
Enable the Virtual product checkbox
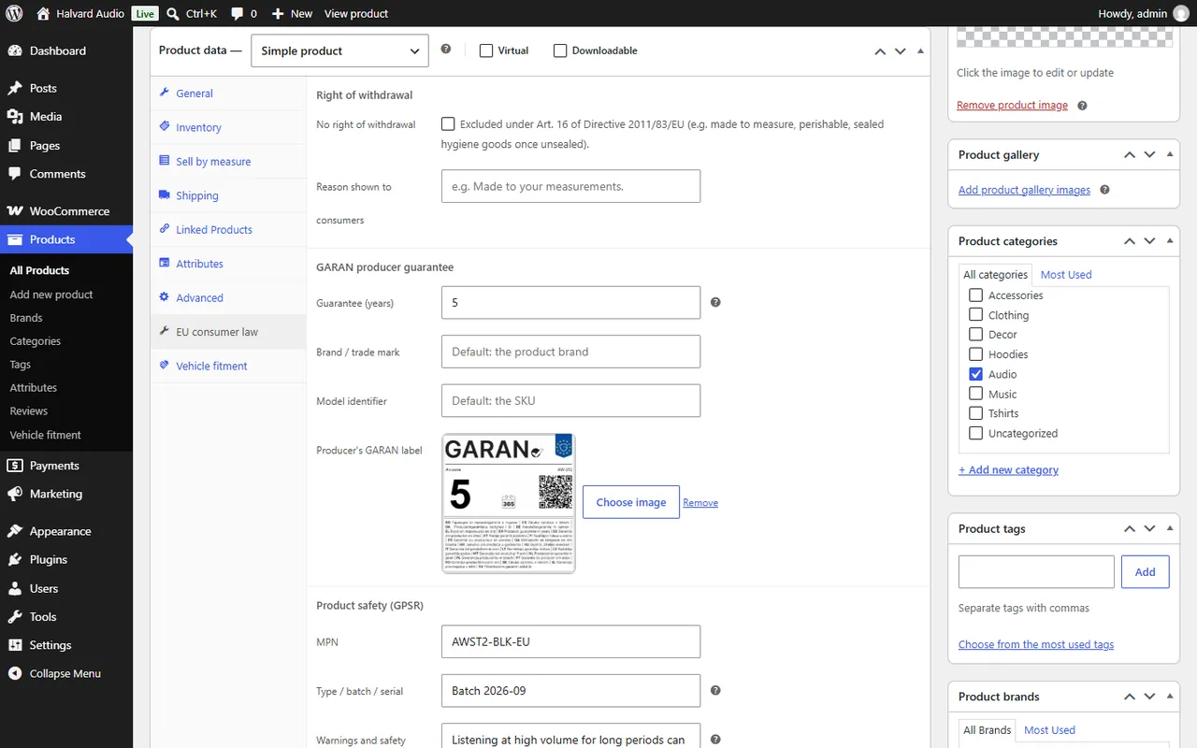486,50
